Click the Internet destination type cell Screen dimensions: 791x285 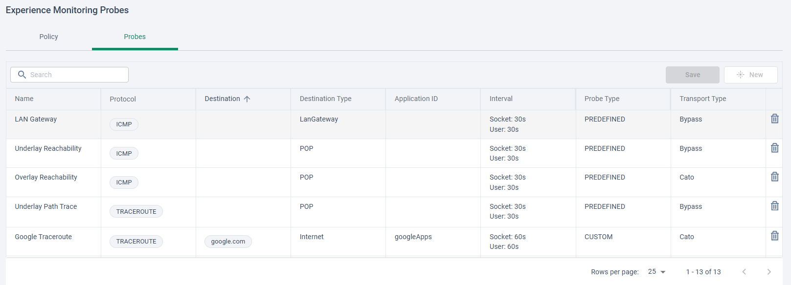(312, 237)
